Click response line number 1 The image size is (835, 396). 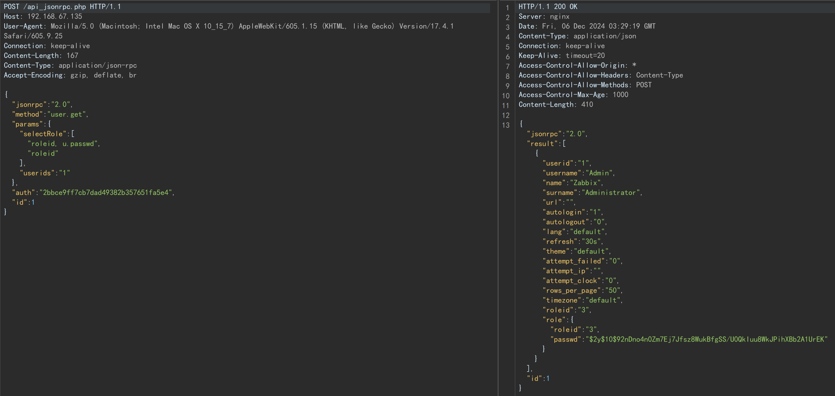point(507,8)
